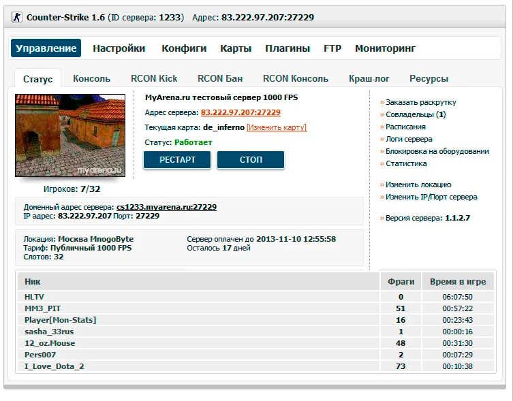Switch to RCON Консоль sub-tab

(296, 78)
